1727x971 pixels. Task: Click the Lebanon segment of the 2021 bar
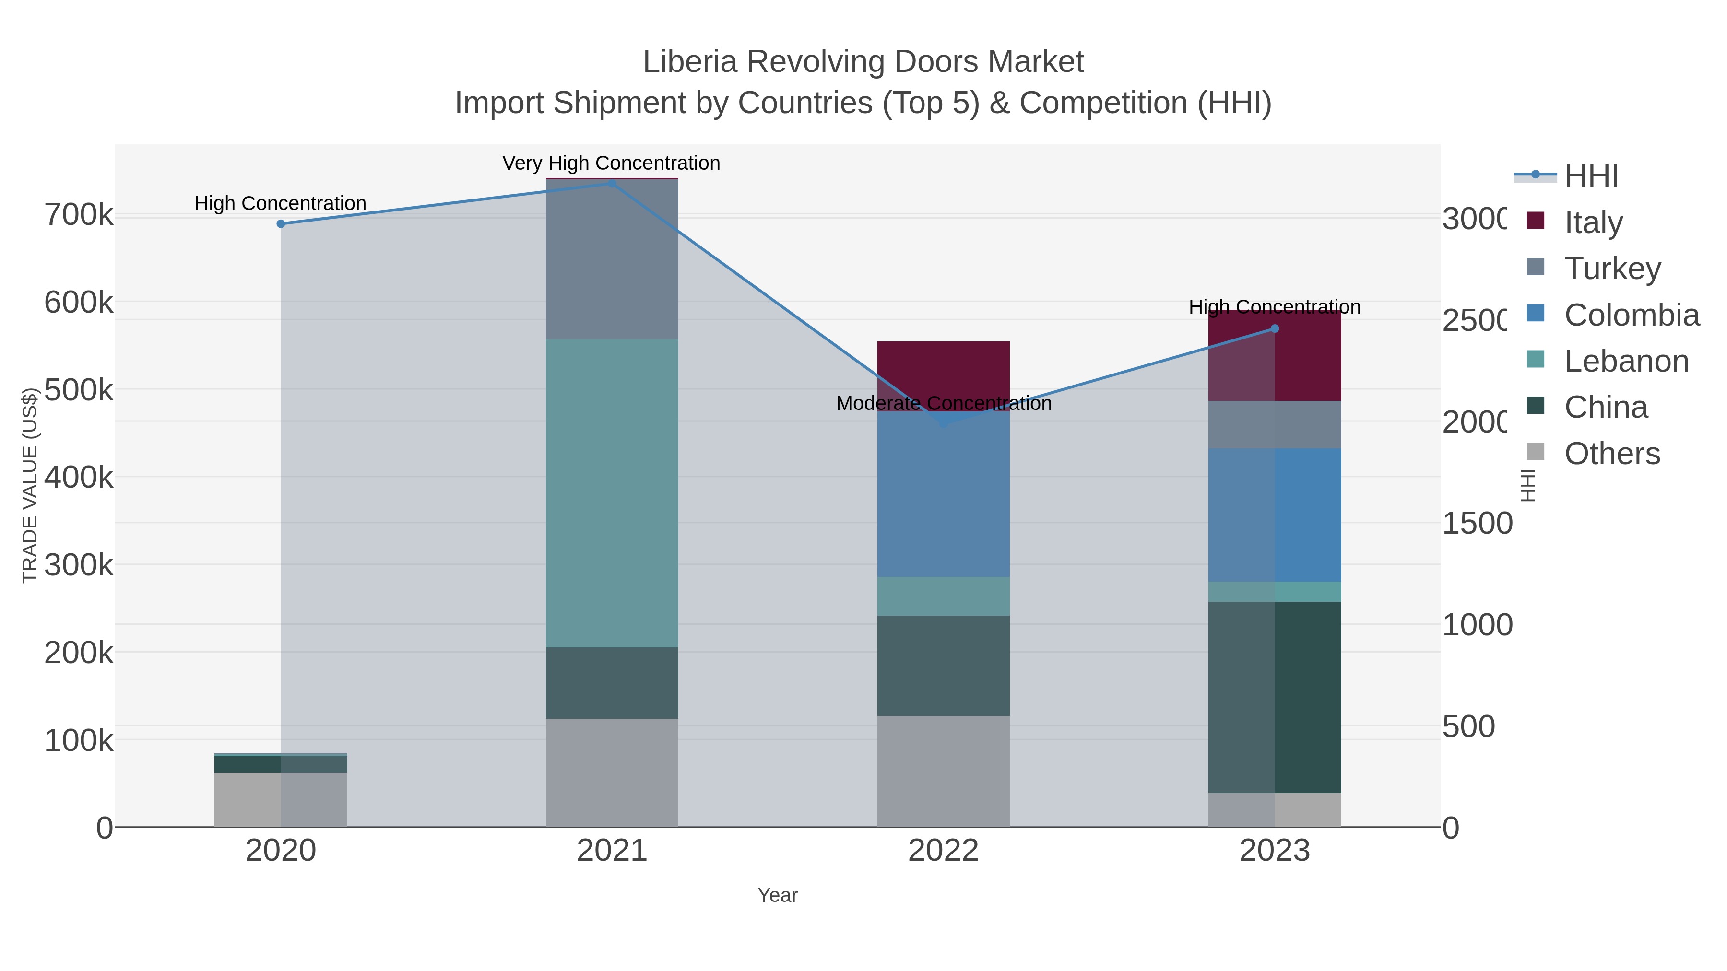612,493
